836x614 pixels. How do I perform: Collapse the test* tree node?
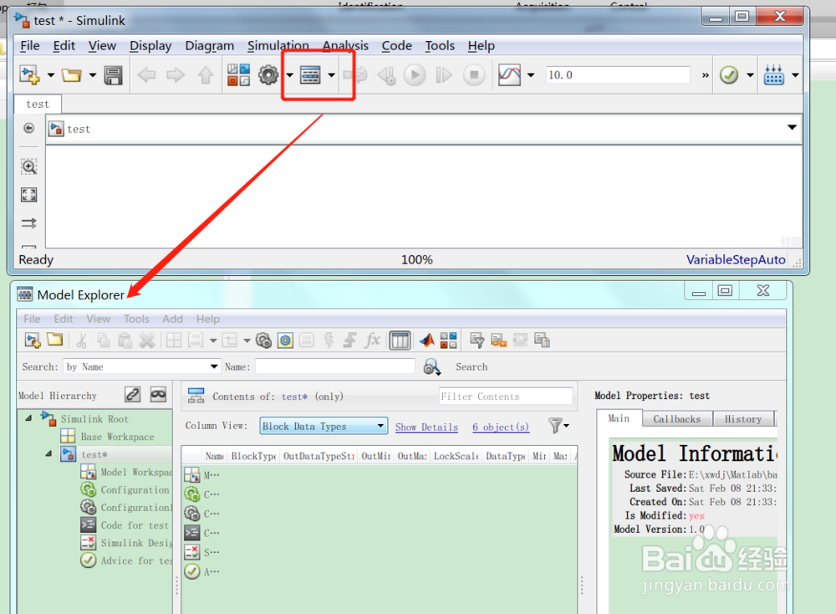click(x=48, y=454)
